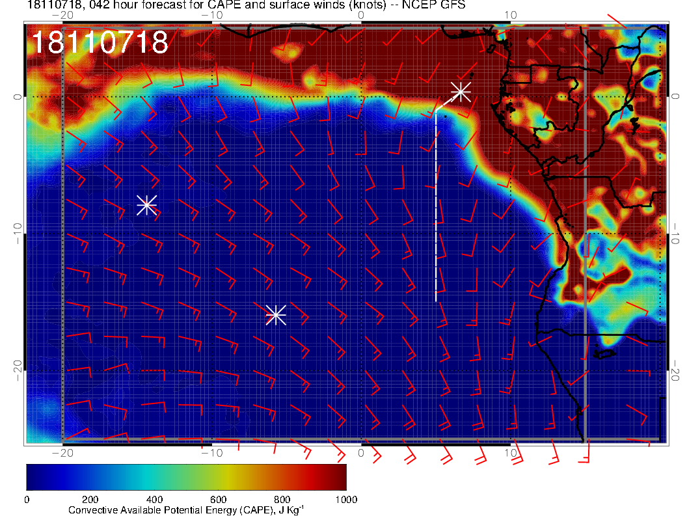Click the white asterisk marker near -14 longitude
687x531 pixels.
pos(147,204)
